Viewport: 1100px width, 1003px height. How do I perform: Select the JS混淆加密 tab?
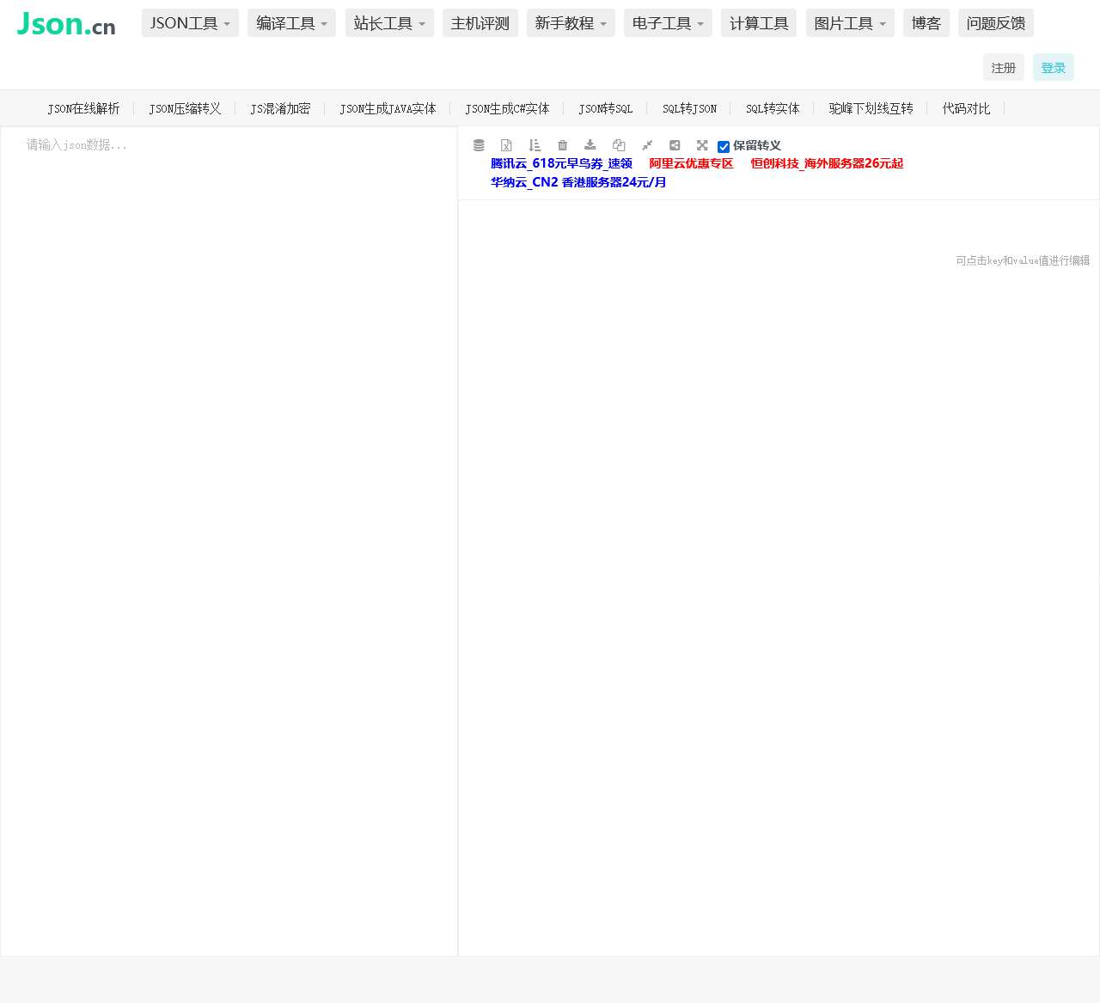(280, 108)
